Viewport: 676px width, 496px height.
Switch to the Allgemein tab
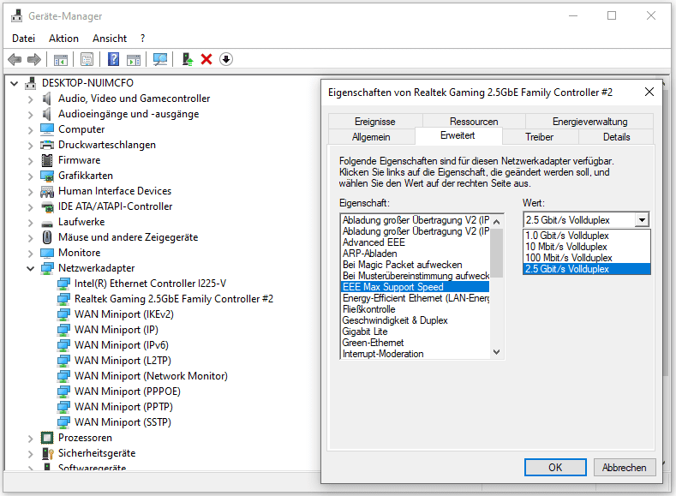[371, 137]
